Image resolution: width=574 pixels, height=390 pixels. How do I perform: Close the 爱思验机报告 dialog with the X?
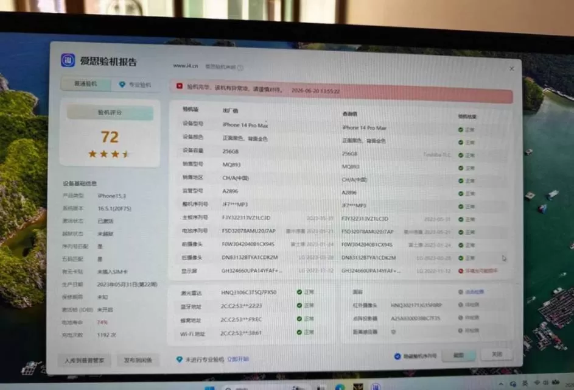pyautogui.click(x=512, y=69)
